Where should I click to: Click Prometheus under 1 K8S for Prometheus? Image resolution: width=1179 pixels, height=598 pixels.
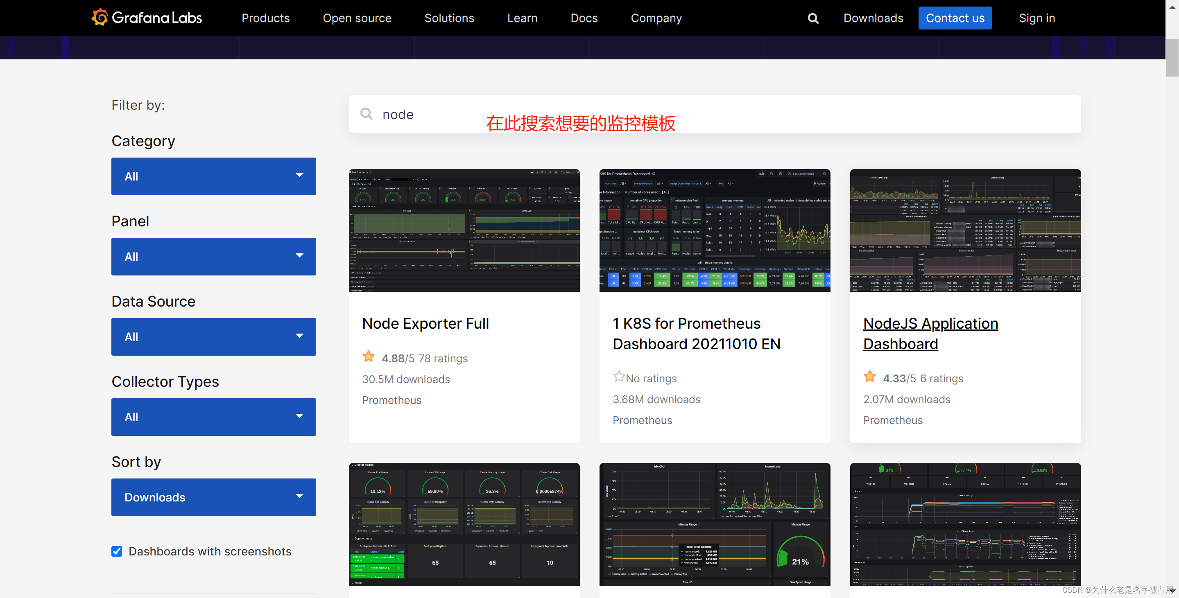(x=643, y=420)
